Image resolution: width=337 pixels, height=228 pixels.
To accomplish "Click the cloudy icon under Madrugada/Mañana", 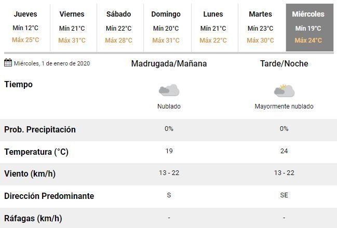I will (x=169, y=90).
